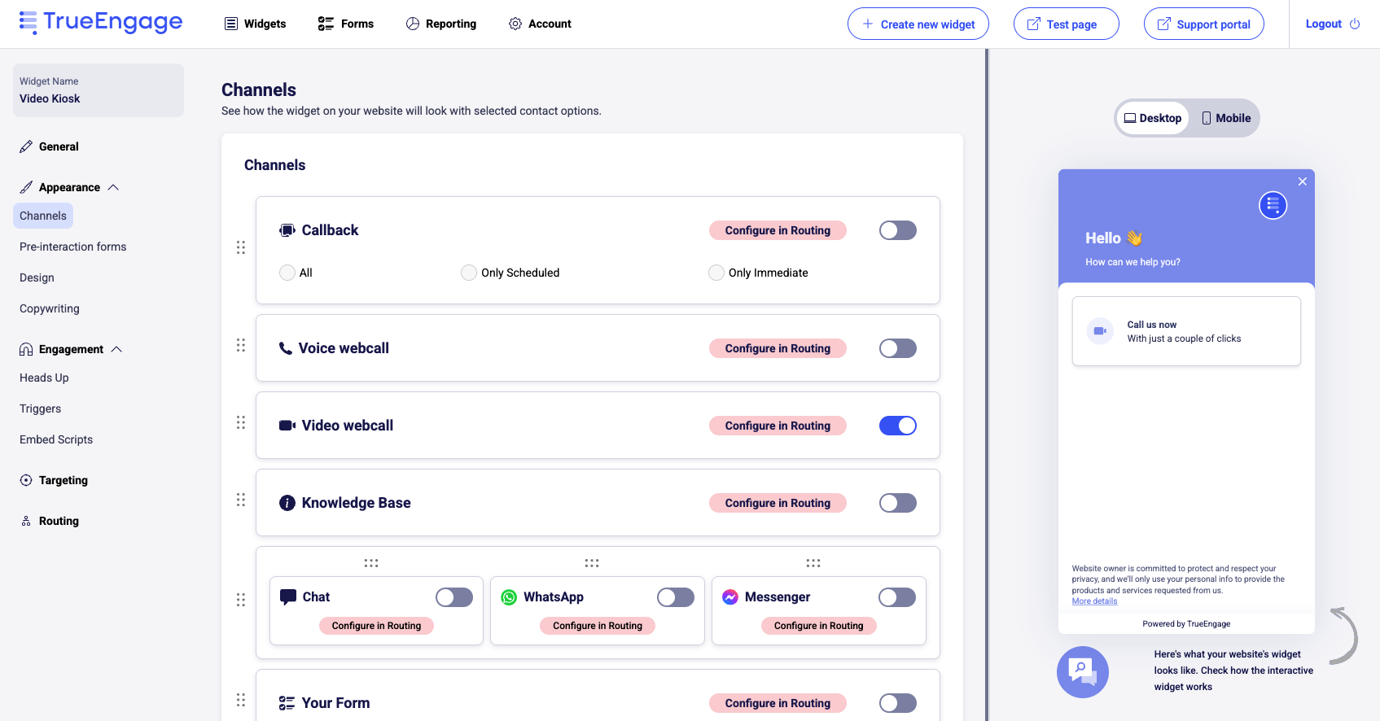Click the Logout power icon

(x=1355, y=24)
